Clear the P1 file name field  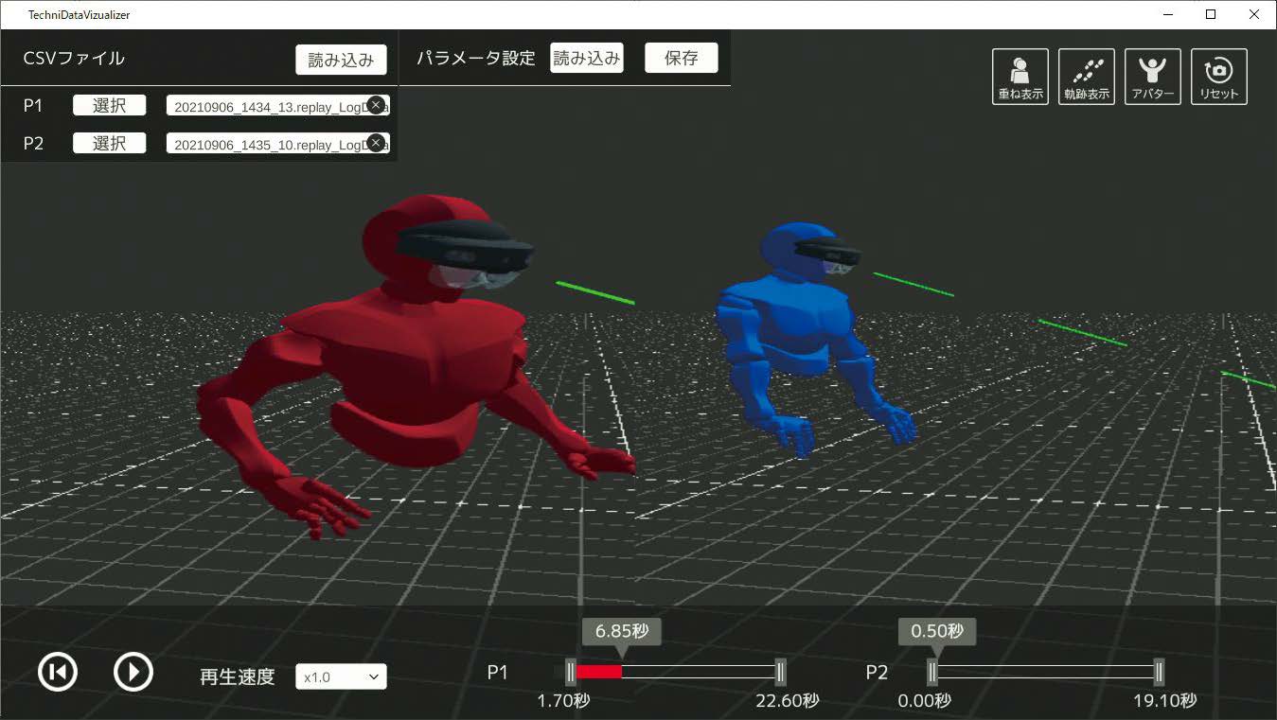coord(376,105)
